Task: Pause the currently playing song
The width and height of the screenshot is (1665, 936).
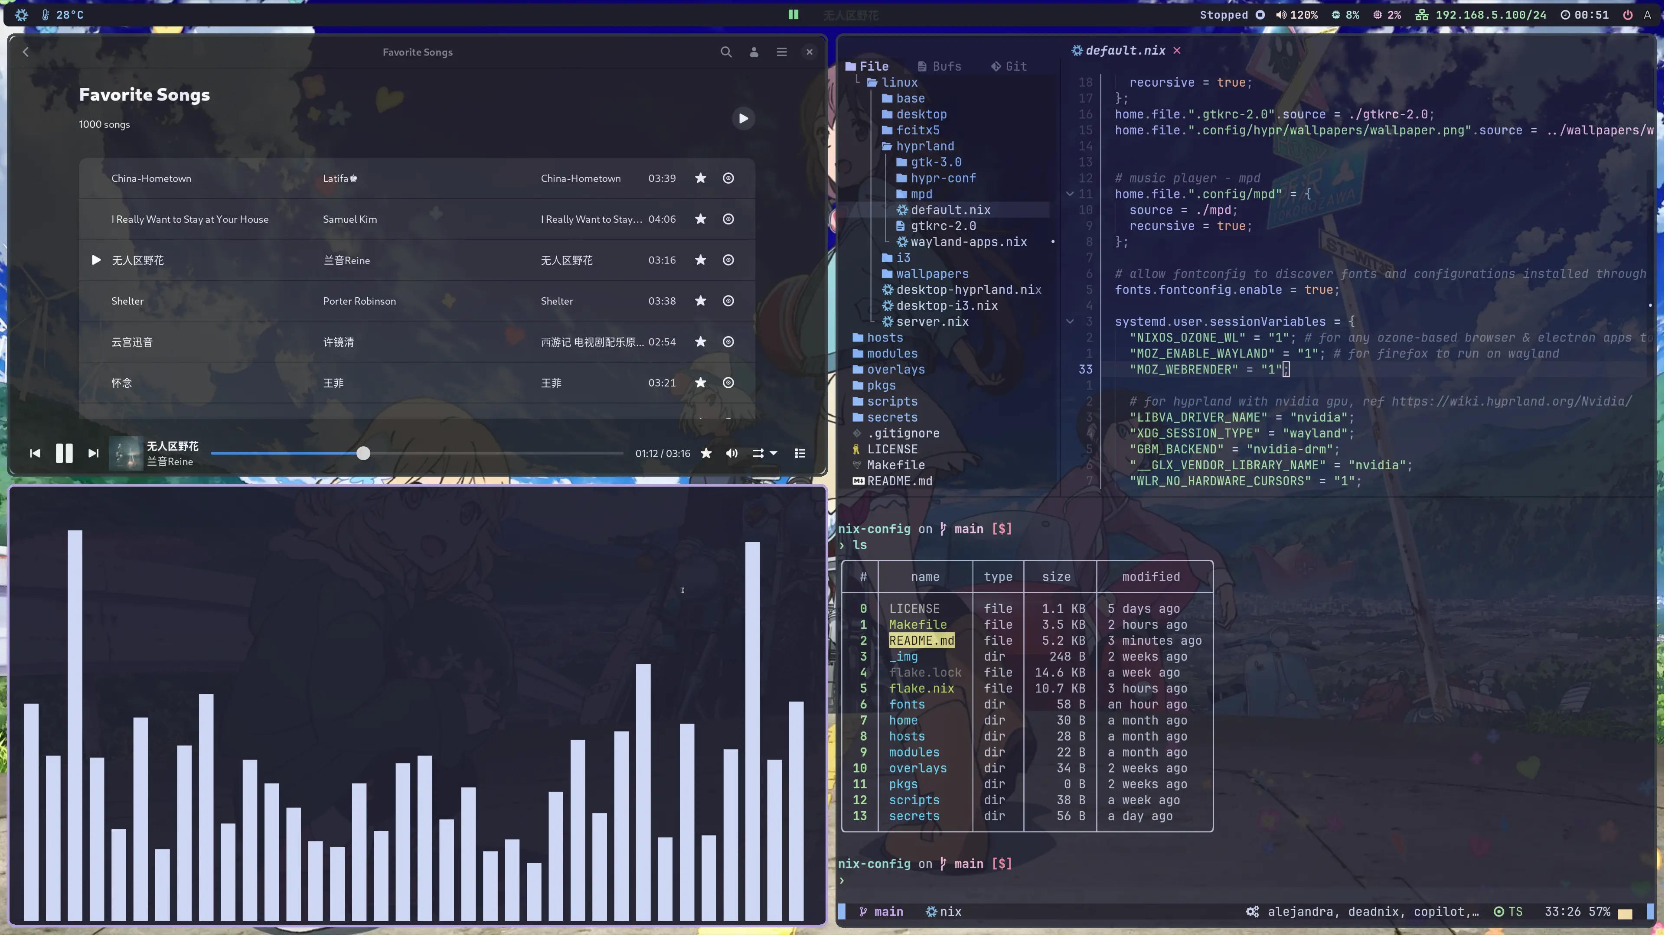Action: click(x=64, y=453)
